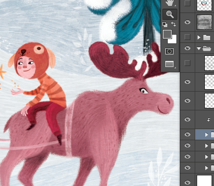Hide the group right below highlighted group
Viewport: 214px width, 186px height.
[187, 146]
